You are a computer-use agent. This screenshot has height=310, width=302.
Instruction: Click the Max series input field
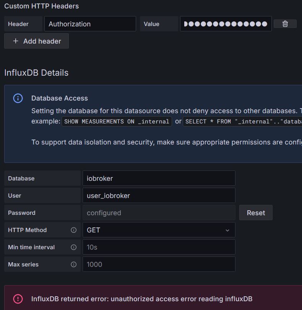[159, 265]
